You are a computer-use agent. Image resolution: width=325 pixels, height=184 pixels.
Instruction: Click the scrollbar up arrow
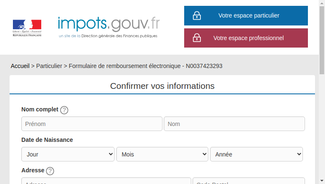click(x=322, y=3)
